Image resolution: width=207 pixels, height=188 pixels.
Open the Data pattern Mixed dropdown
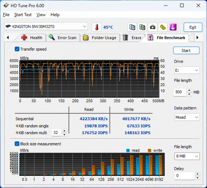tap(187, 117)
